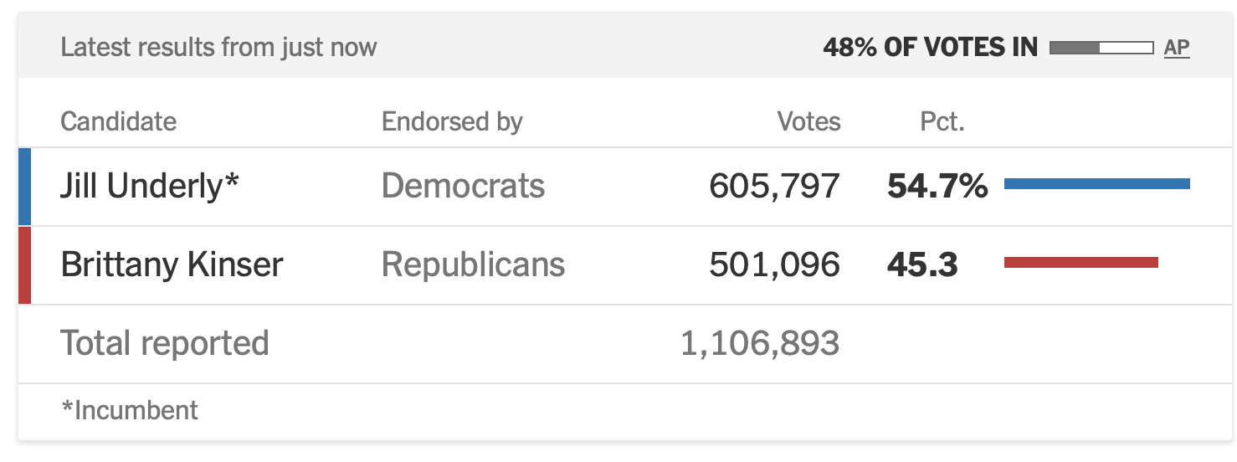The image size is (1237, 462).
Task: Click the Republicans endorsement label
Action: coord(473,264)
